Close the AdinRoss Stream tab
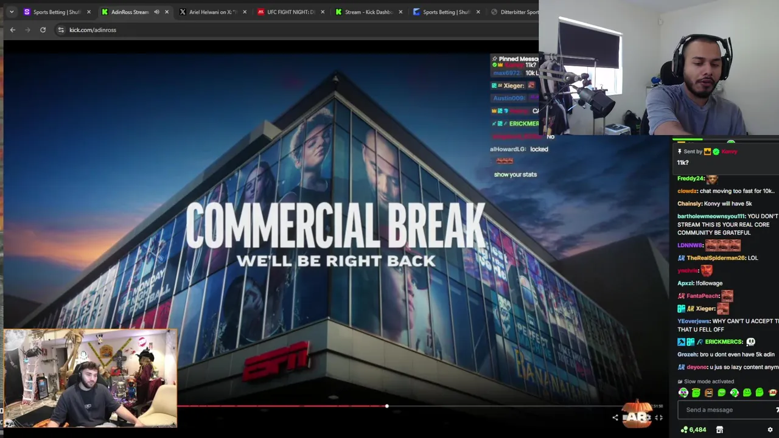779x438 pixels. 167,12
